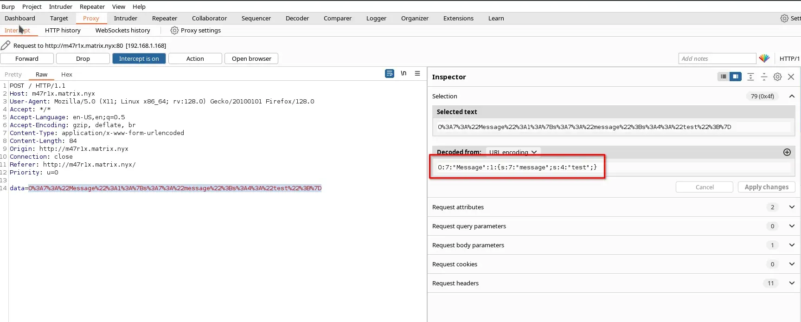This screenshot has width=801, height=322.
Task: Select the Raw editor view tab
Action: click(41, 74)
